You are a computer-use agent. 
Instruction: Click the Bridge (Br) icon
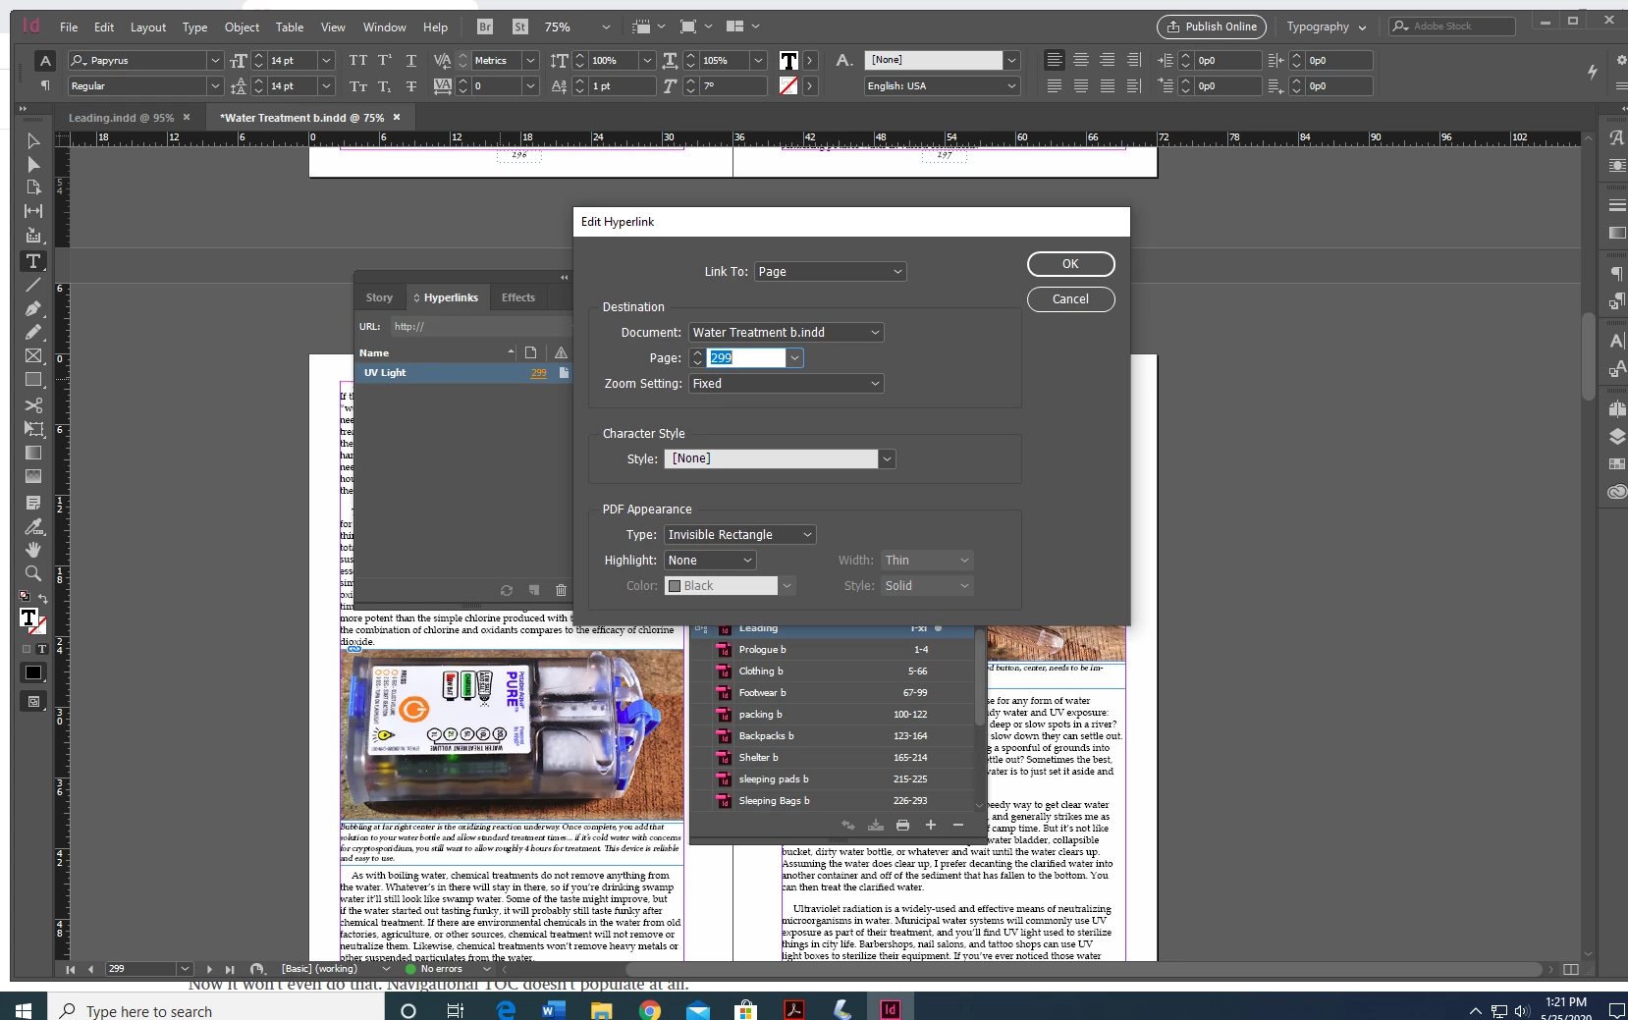[x=485, y=27]
